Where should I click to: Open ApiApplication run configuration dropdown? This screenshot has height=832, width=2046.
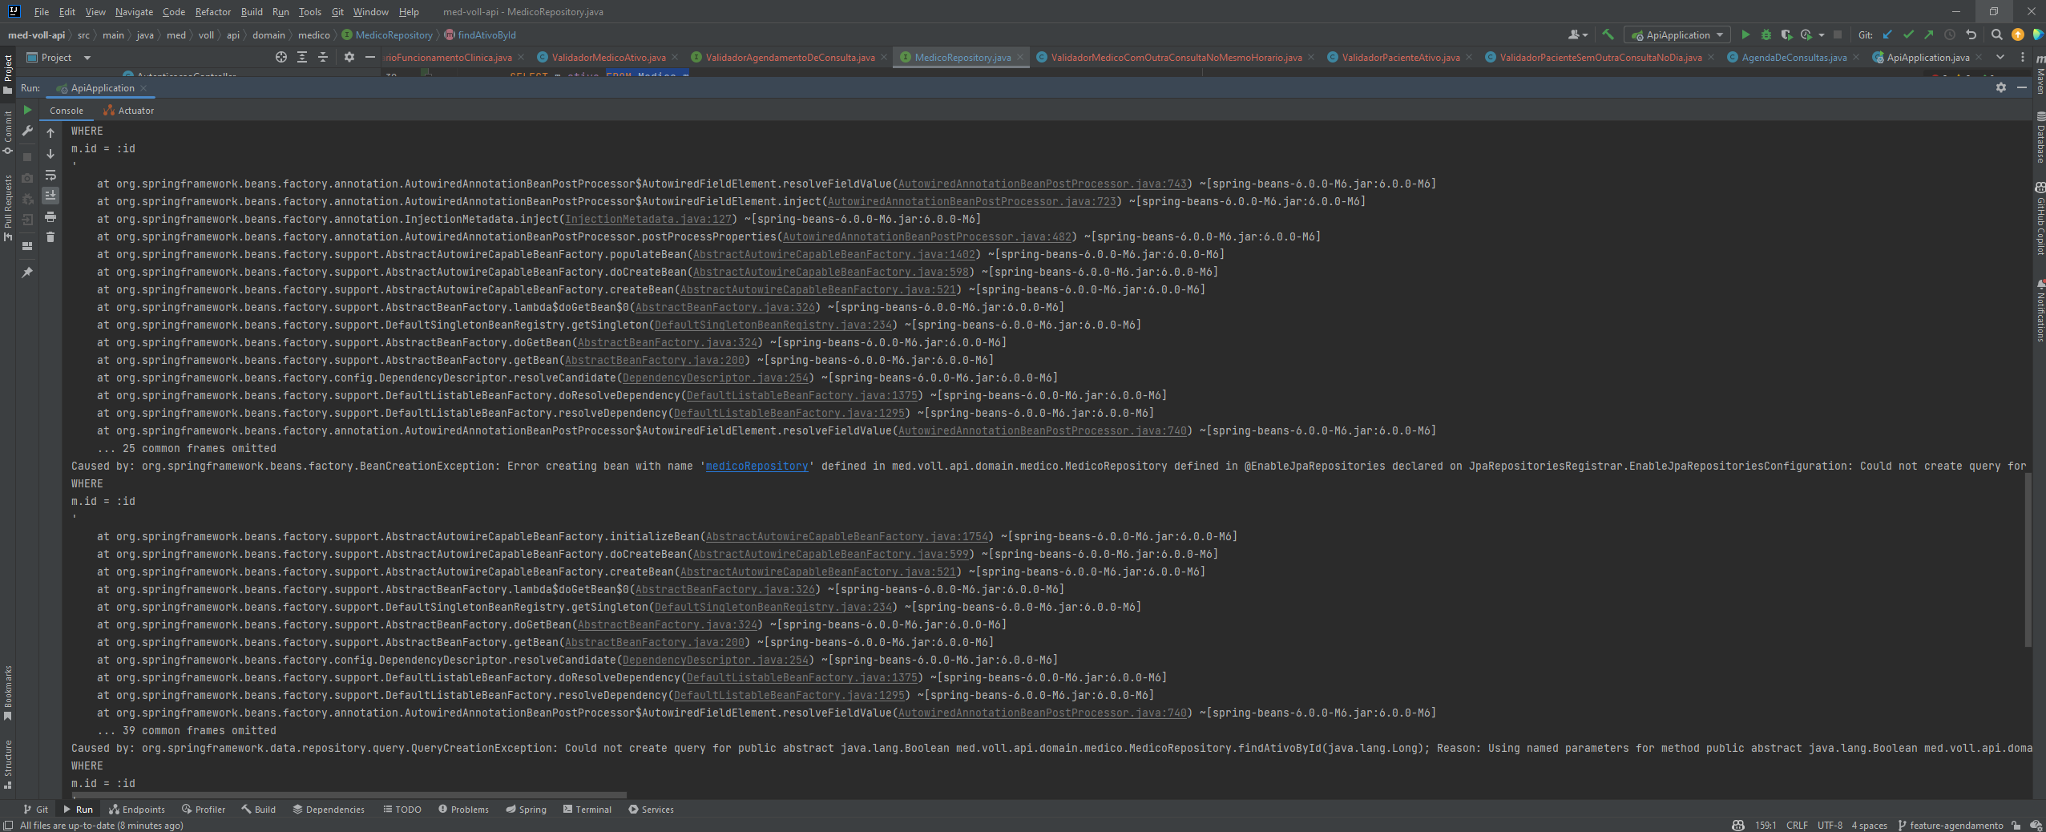1678,34
